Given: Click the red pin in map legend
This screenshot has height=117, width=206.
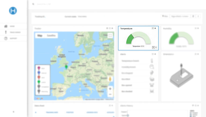Looking at the screenshot, I should pos(39,77).
